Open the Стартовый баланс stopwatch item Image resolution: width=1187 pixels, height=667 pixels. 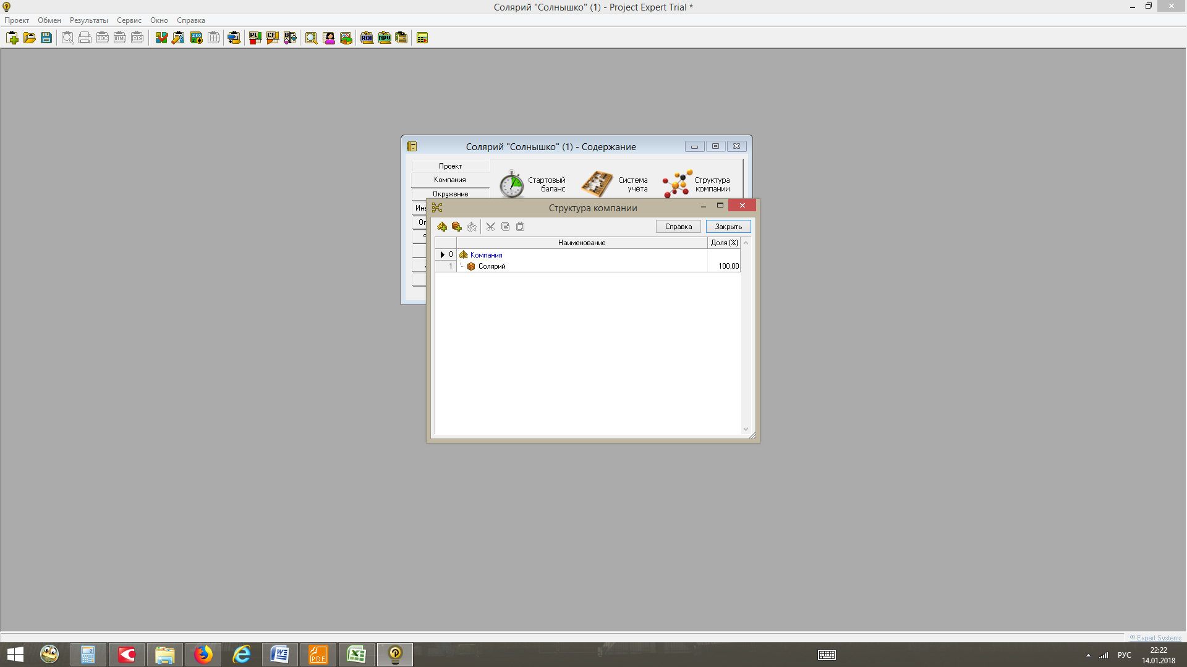512,185
